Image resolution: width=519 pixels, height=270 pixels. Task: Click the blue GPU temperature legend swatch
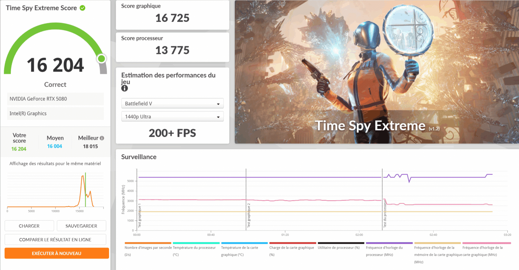coord(245,243)
